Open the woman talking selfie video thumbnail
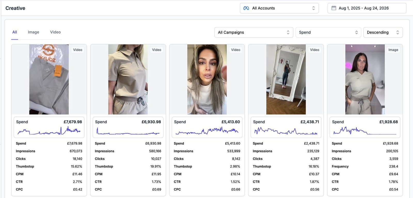This screenshot has height=198, width=413. click(207, 79)
